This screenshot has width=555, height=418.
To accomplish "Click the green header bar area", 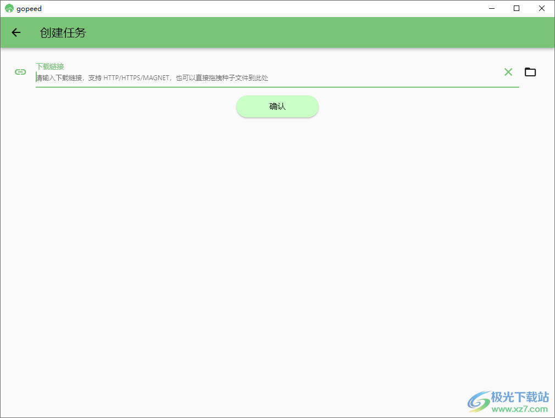I will (275, 32).
